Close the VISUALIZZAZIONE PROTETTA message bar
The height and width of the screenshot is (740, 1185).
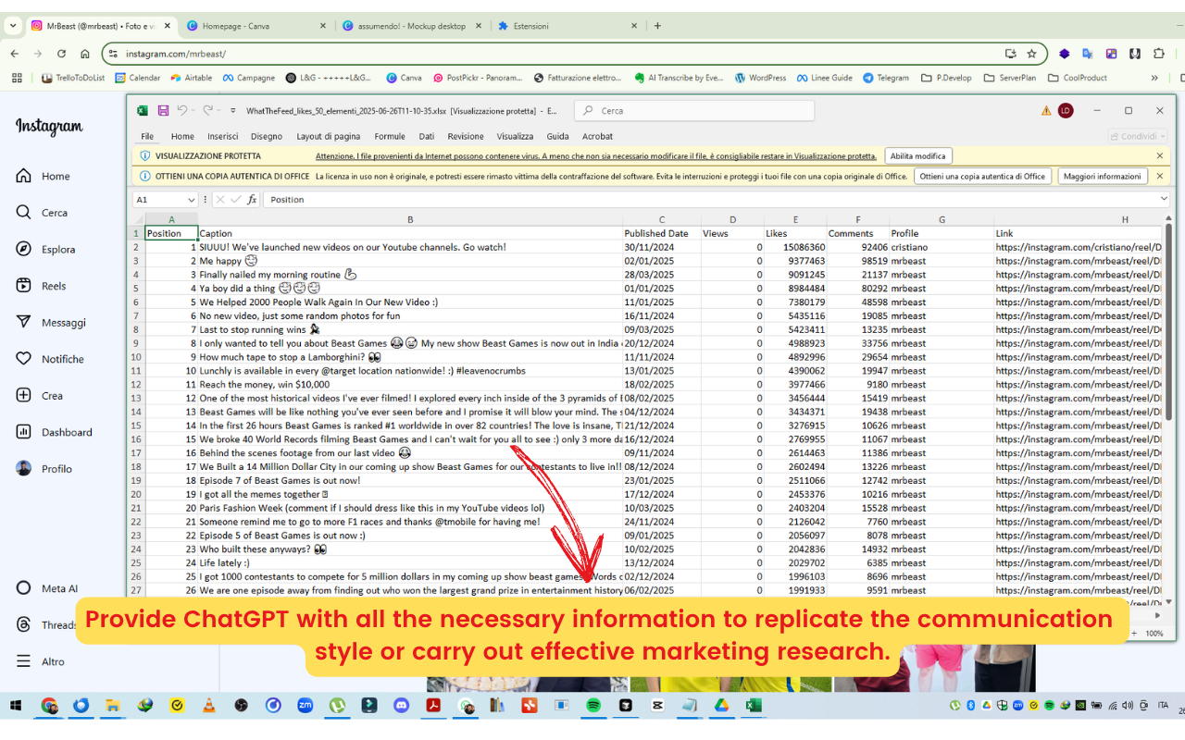coord(1160,156)
